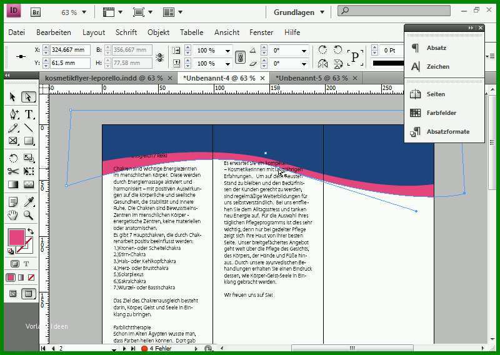Toggle formatting affects text
Screen dimensions: 500x355
coord(26,264)
